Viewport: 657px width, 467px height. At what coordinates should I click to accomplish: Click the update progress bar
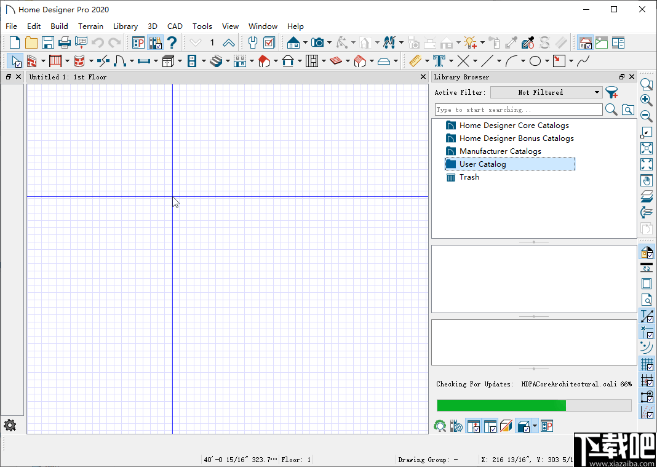click(x=533, y=405)
